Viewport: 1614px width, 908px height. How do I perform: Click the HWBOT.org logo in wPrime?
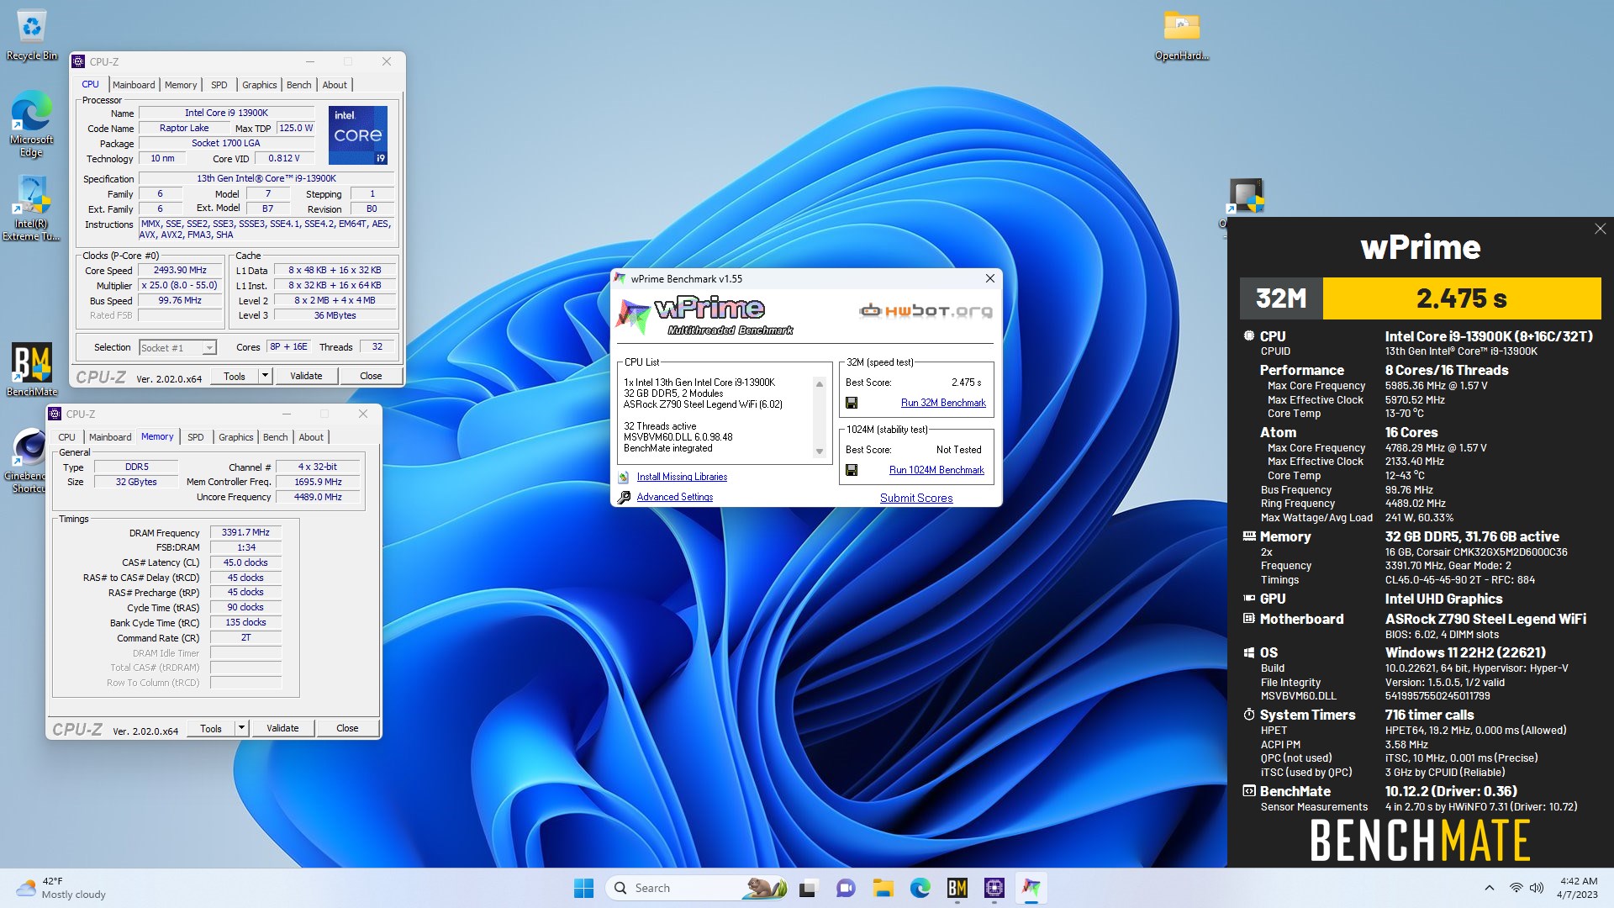[x=926, y=311]
